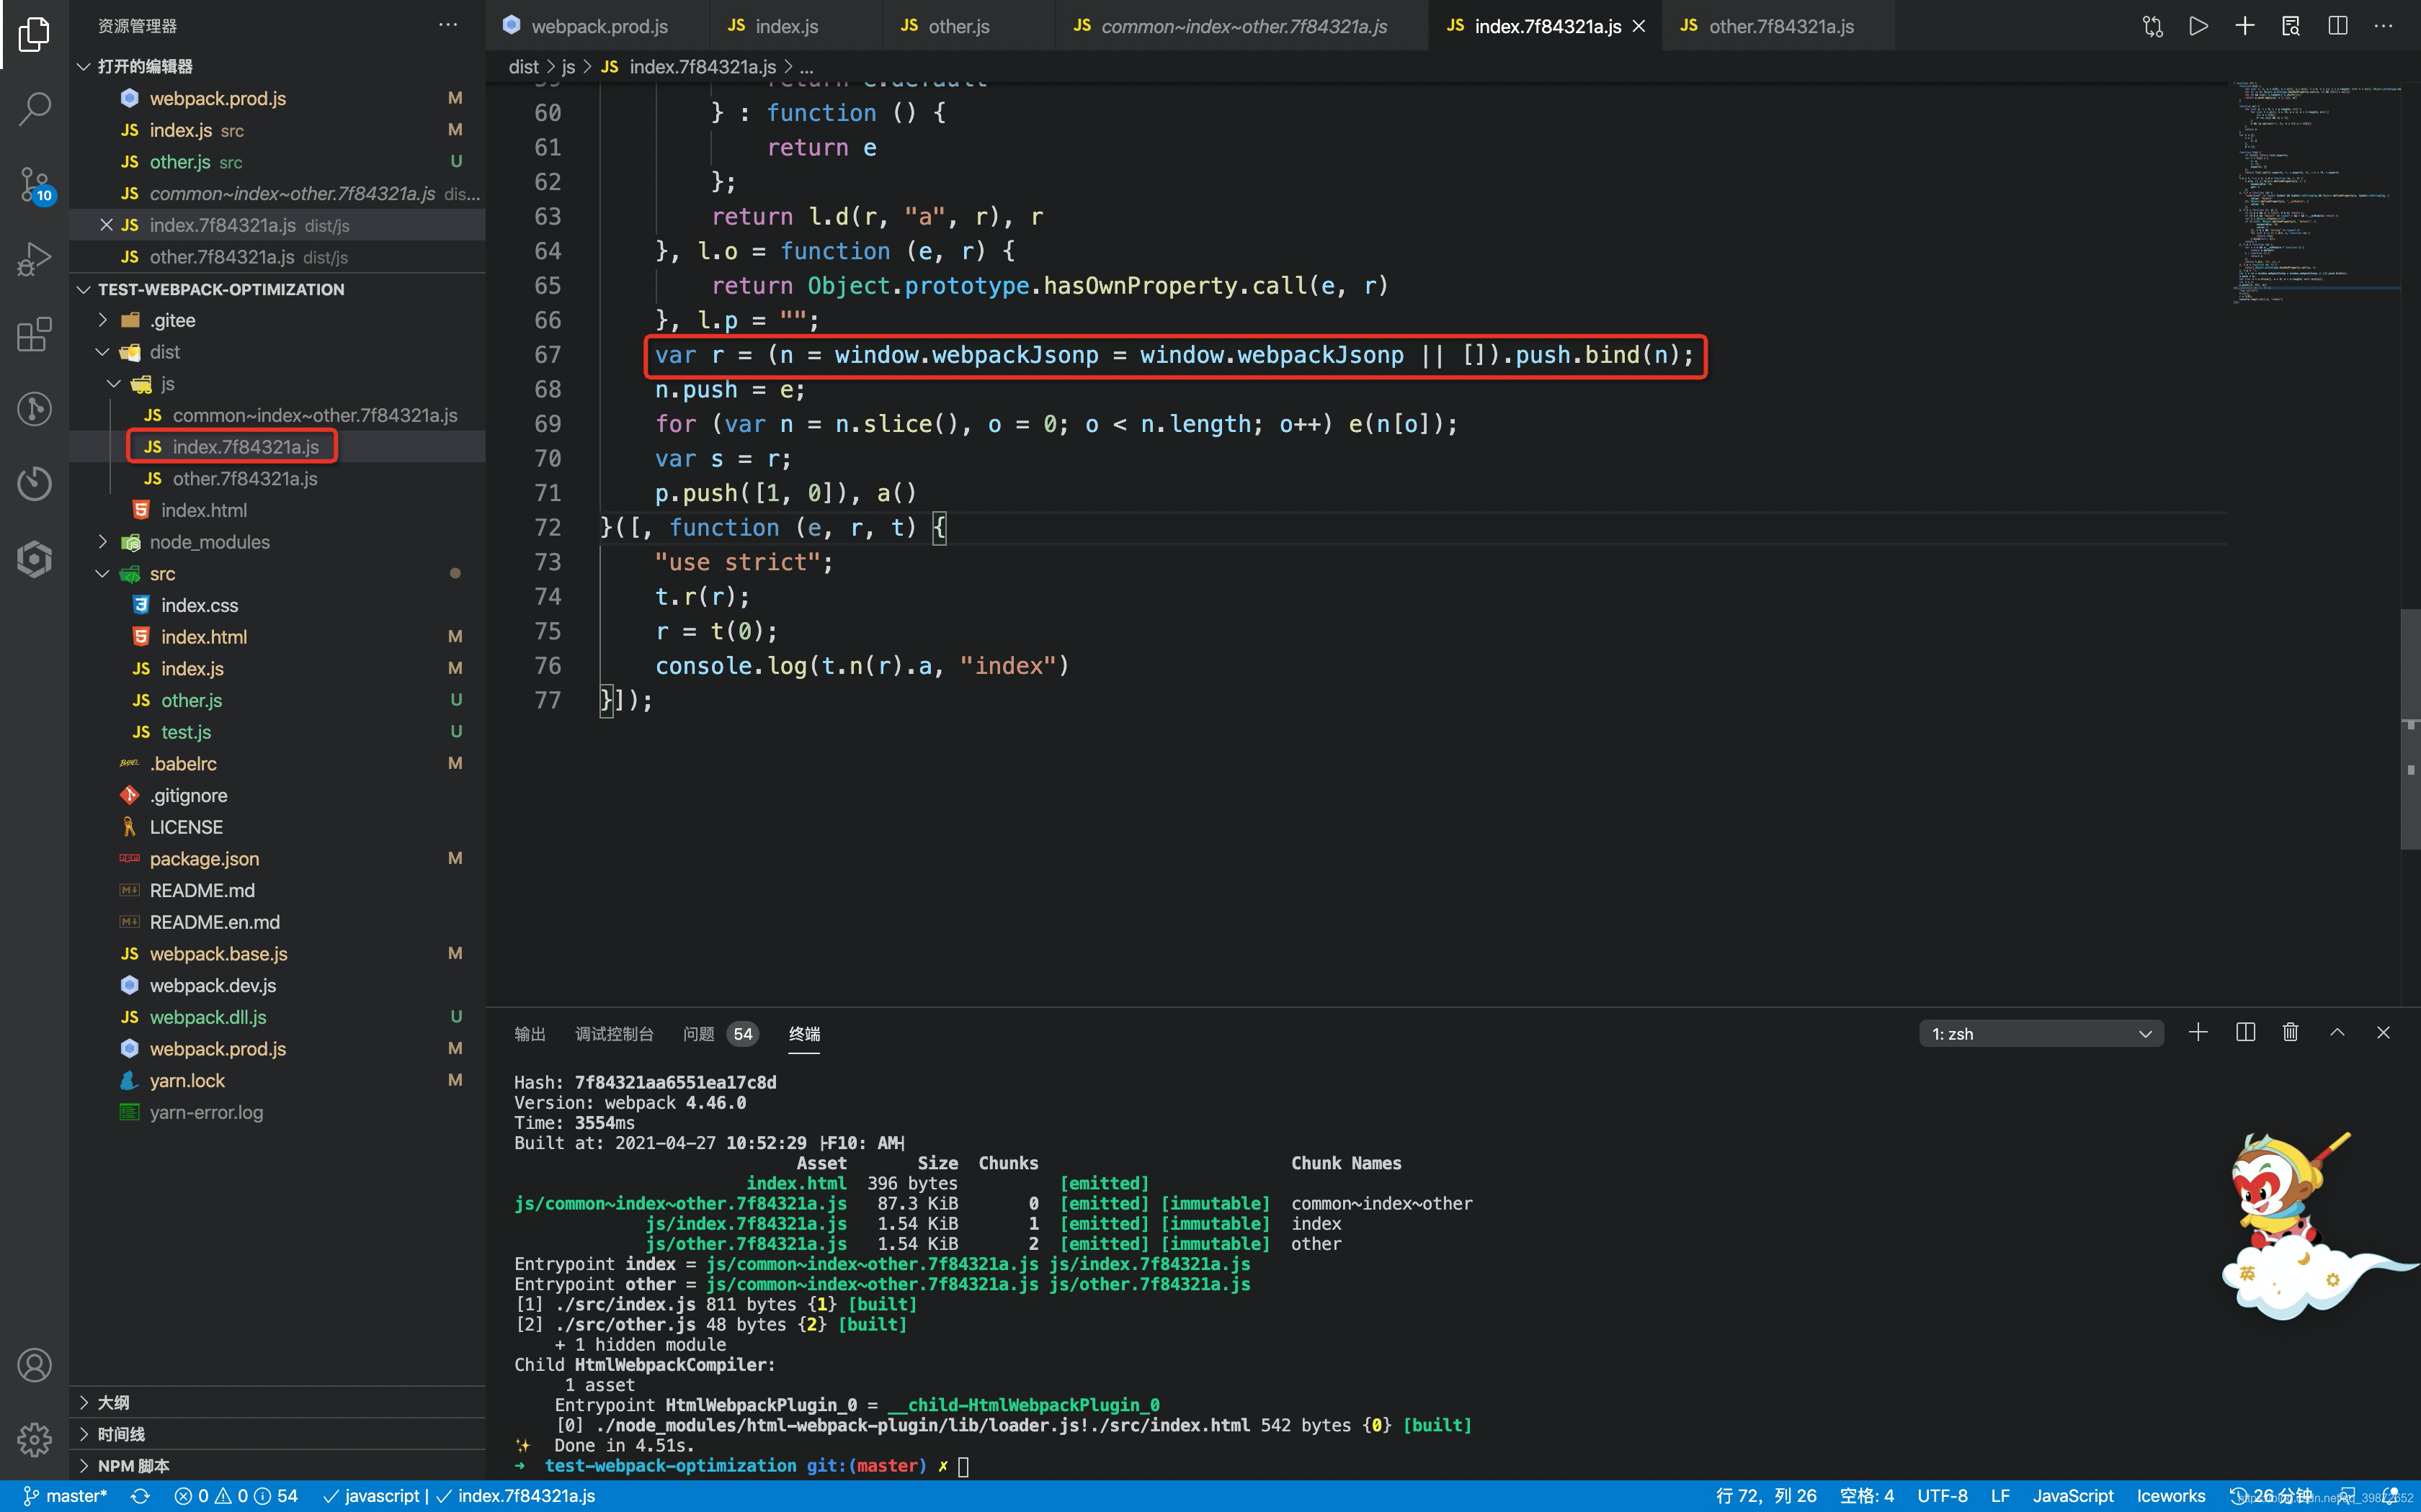Select the 终端 terminal tab

(802, 1033)
